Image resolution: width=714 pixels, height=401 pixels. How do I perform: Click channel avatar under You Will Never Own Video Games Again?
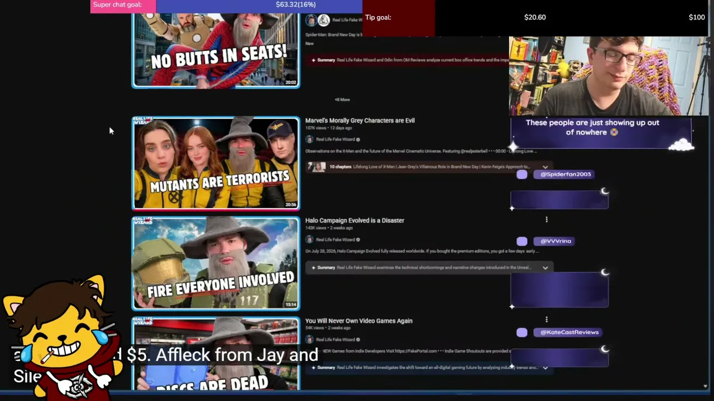point(310,339)
